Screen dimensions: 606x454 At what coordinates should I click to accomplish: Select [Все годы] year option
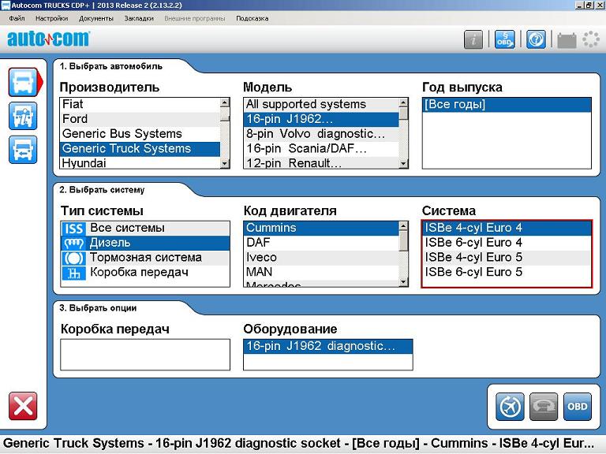(507, 104)
